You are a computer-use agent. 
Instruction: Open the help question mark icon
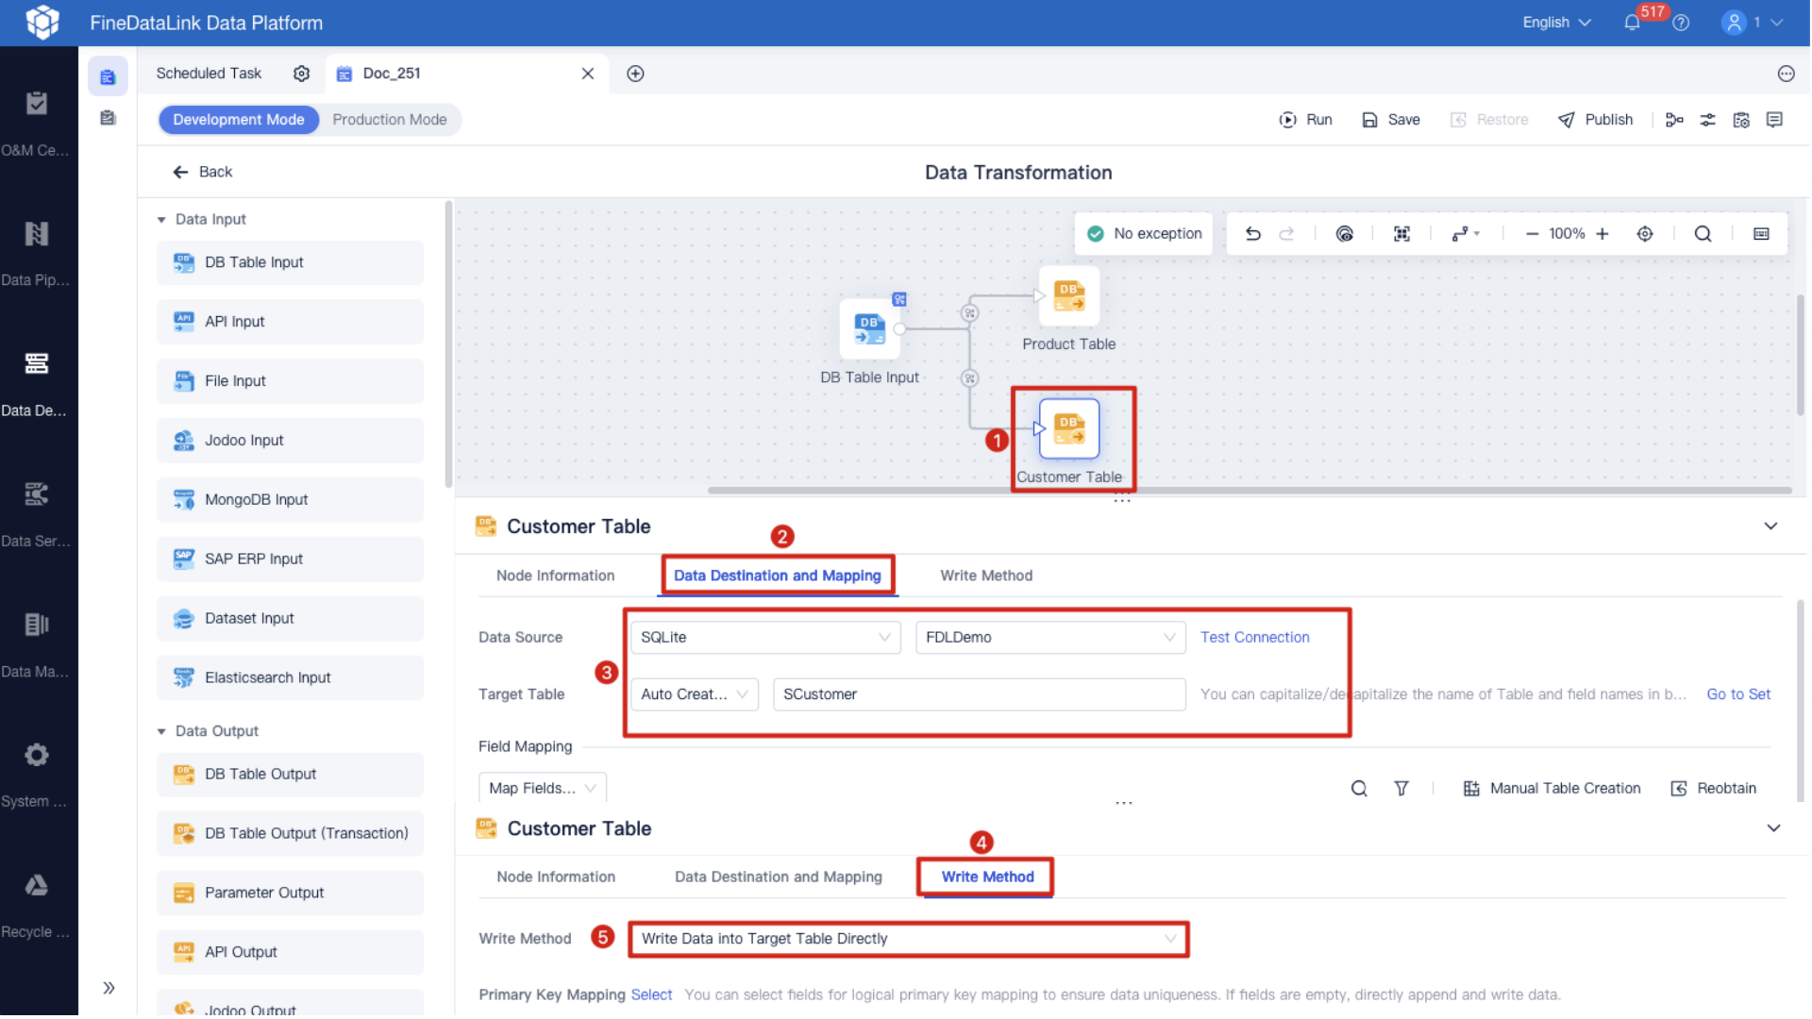[1681, 23]
